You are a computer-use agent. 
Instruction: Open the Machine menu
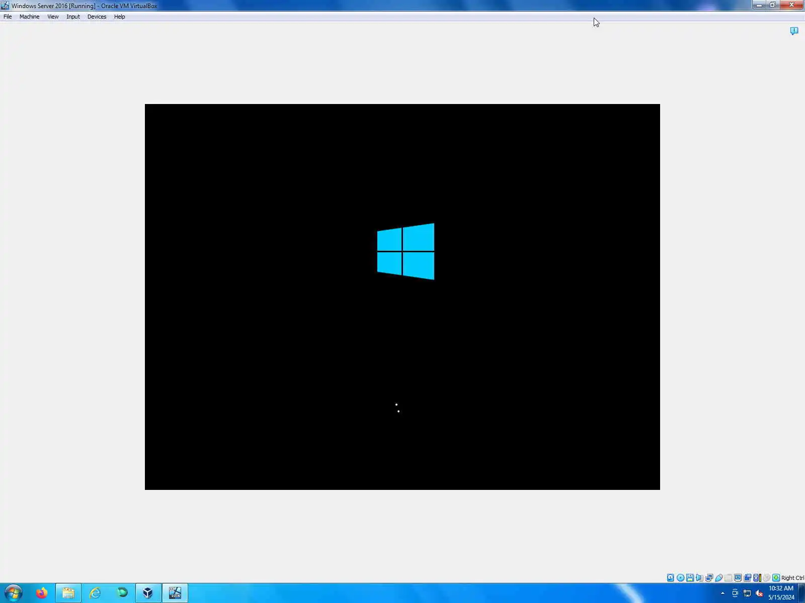[29, 17]
